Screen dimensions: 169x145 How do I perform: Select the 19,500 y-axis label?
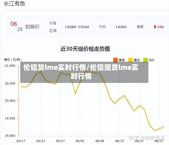[x=10, y=118]
